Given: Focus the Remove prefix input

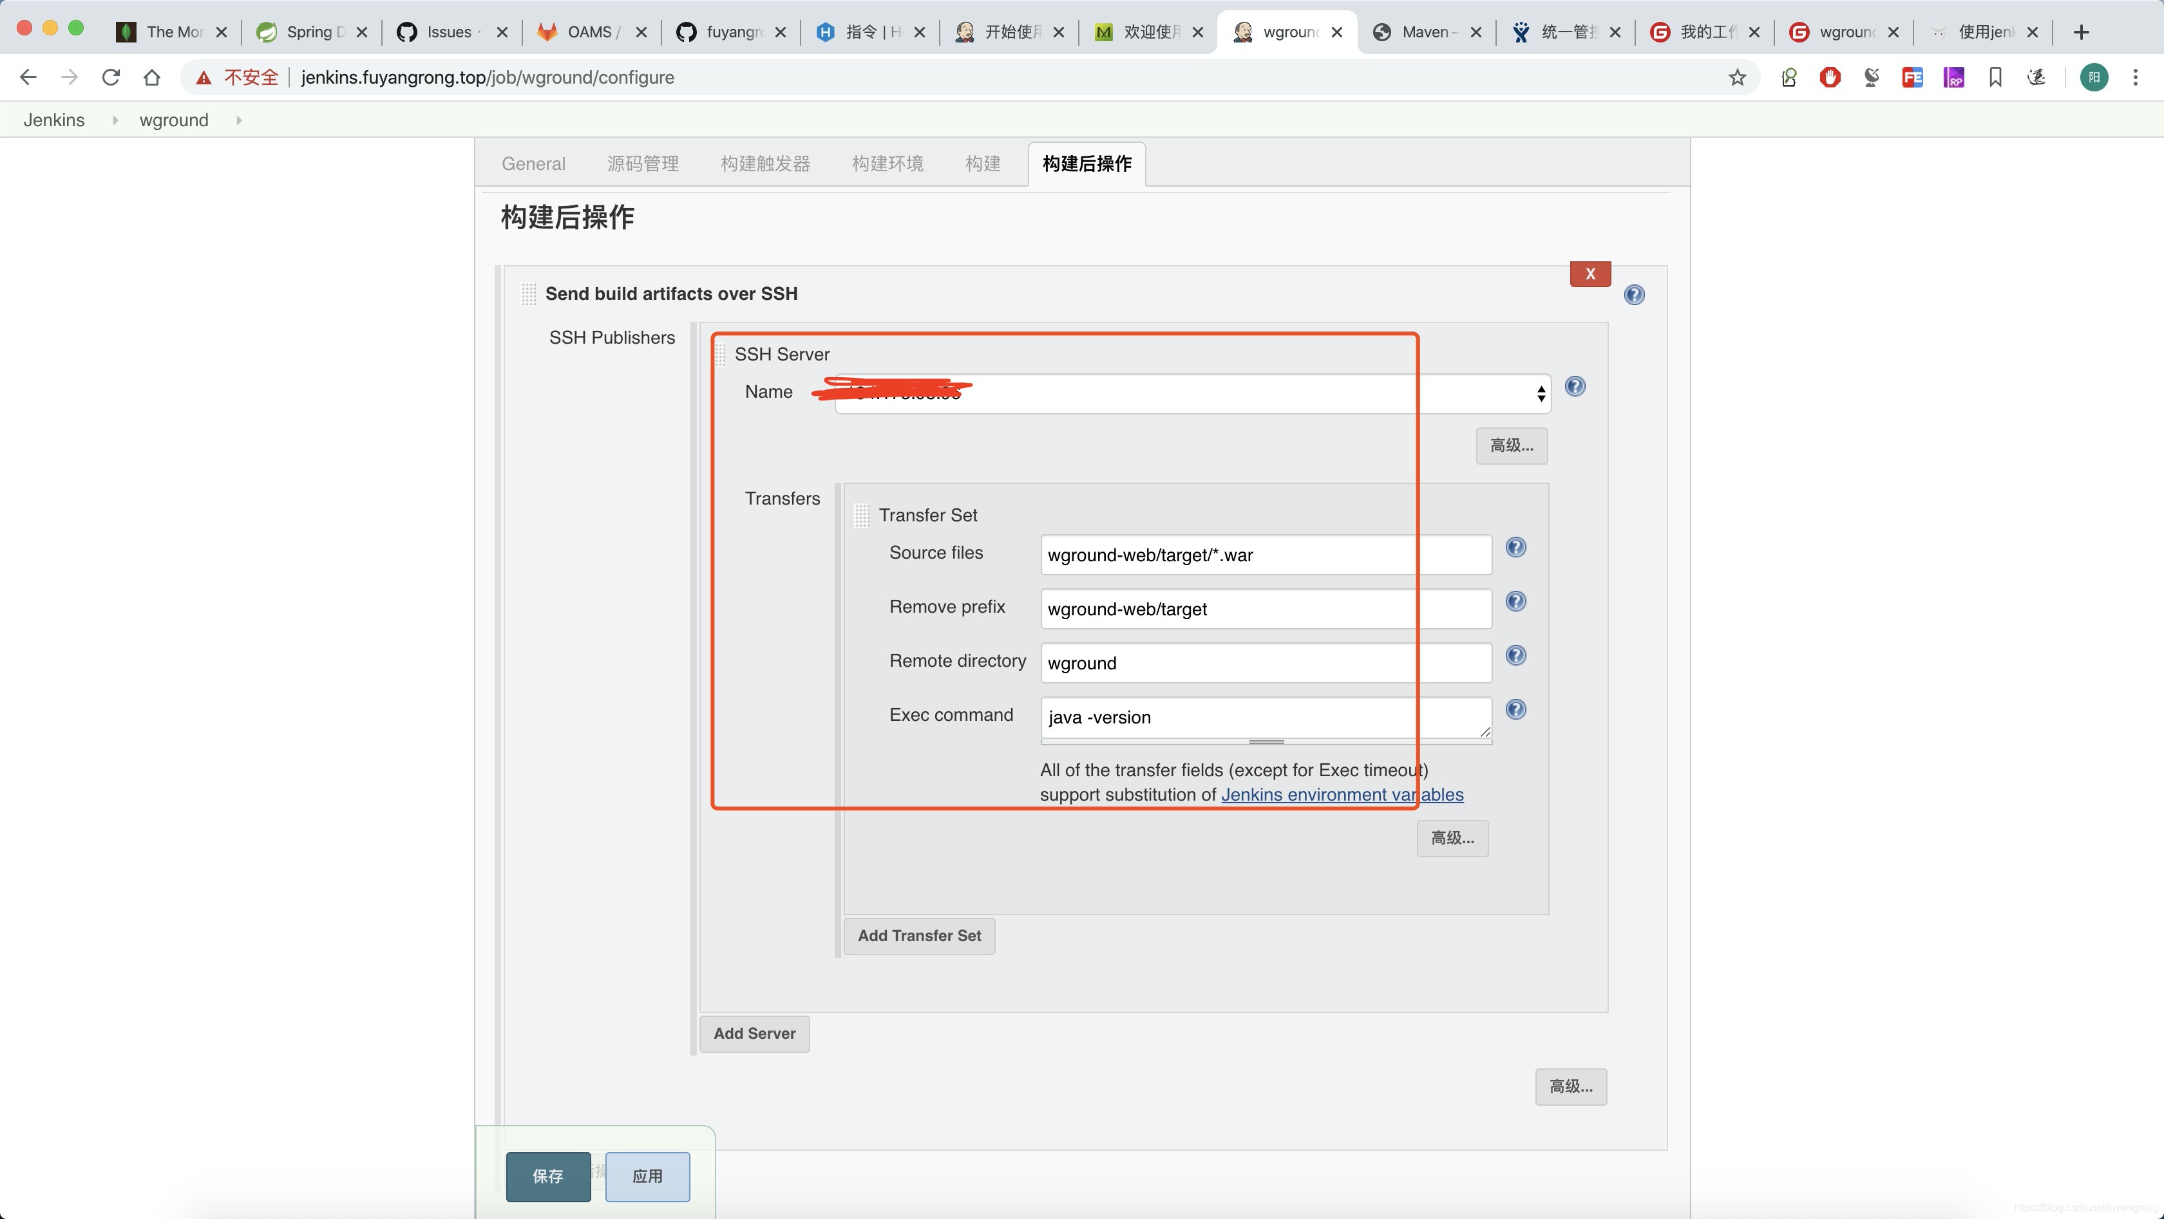Looking at the screenshot, I should 1266,609.
